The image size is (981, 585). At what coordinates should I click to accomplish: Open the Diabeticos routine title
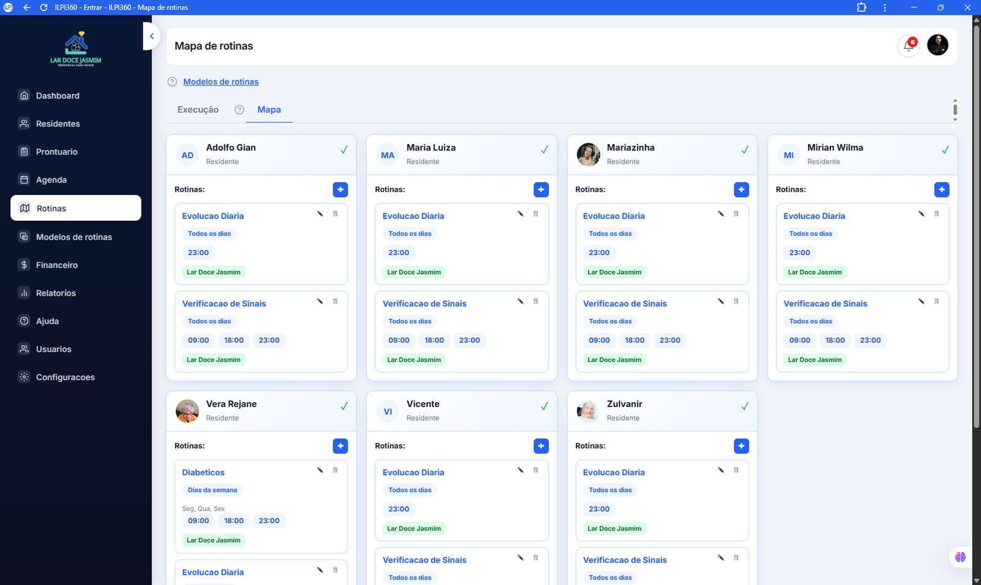[203, 473]
